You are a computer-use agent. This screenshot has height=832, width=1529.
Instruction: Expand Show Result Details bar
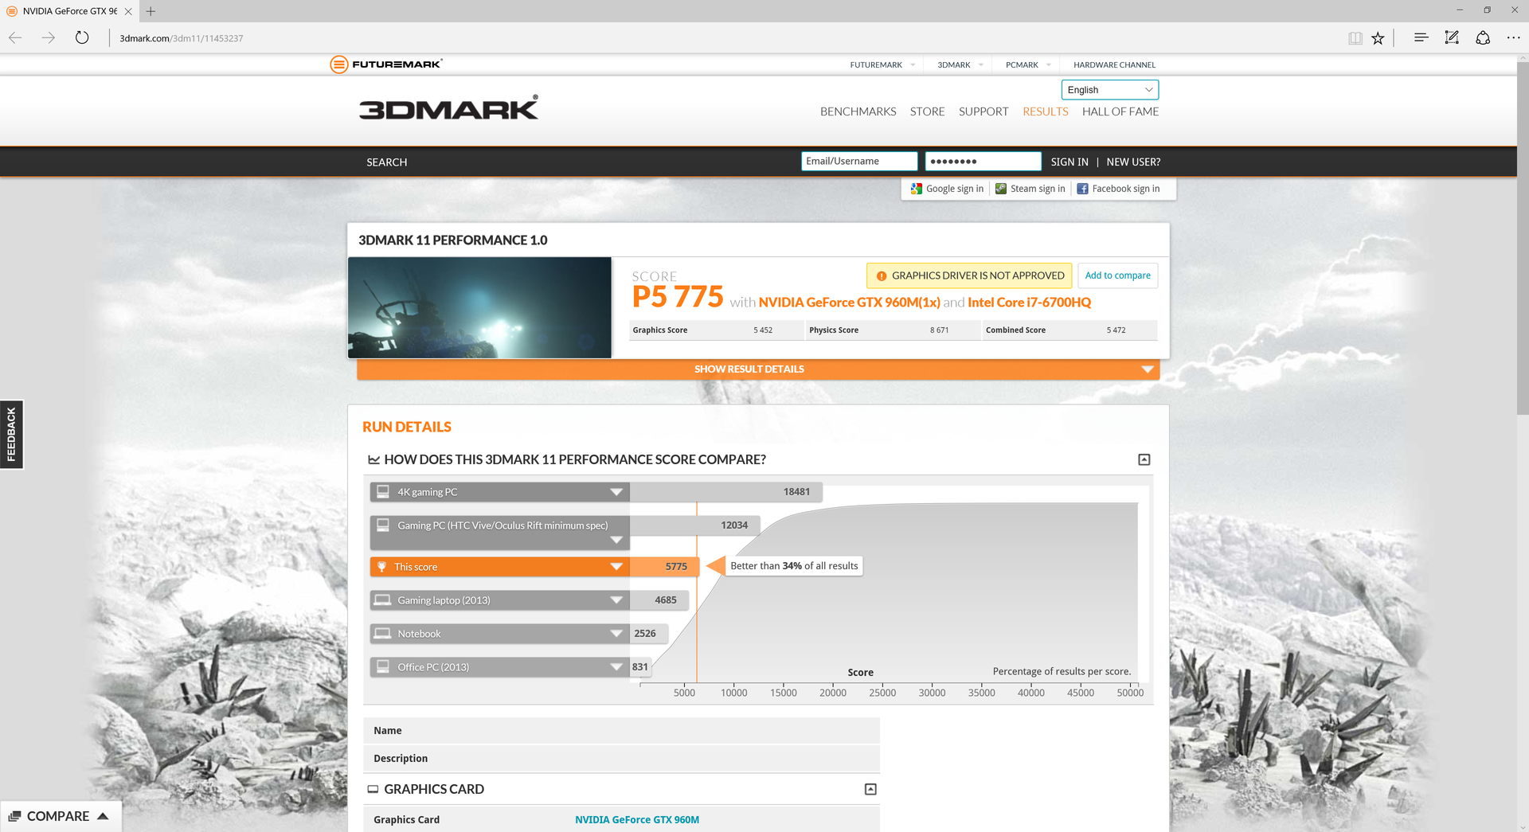(x=758, y=369)
